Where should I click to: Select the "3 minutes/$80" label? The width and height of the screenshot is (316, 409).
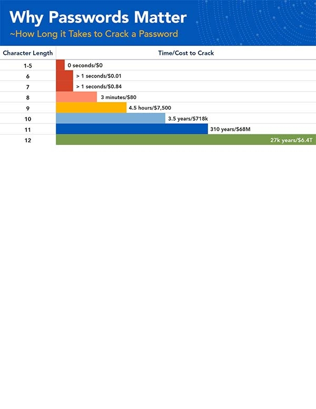click(118, 97)
